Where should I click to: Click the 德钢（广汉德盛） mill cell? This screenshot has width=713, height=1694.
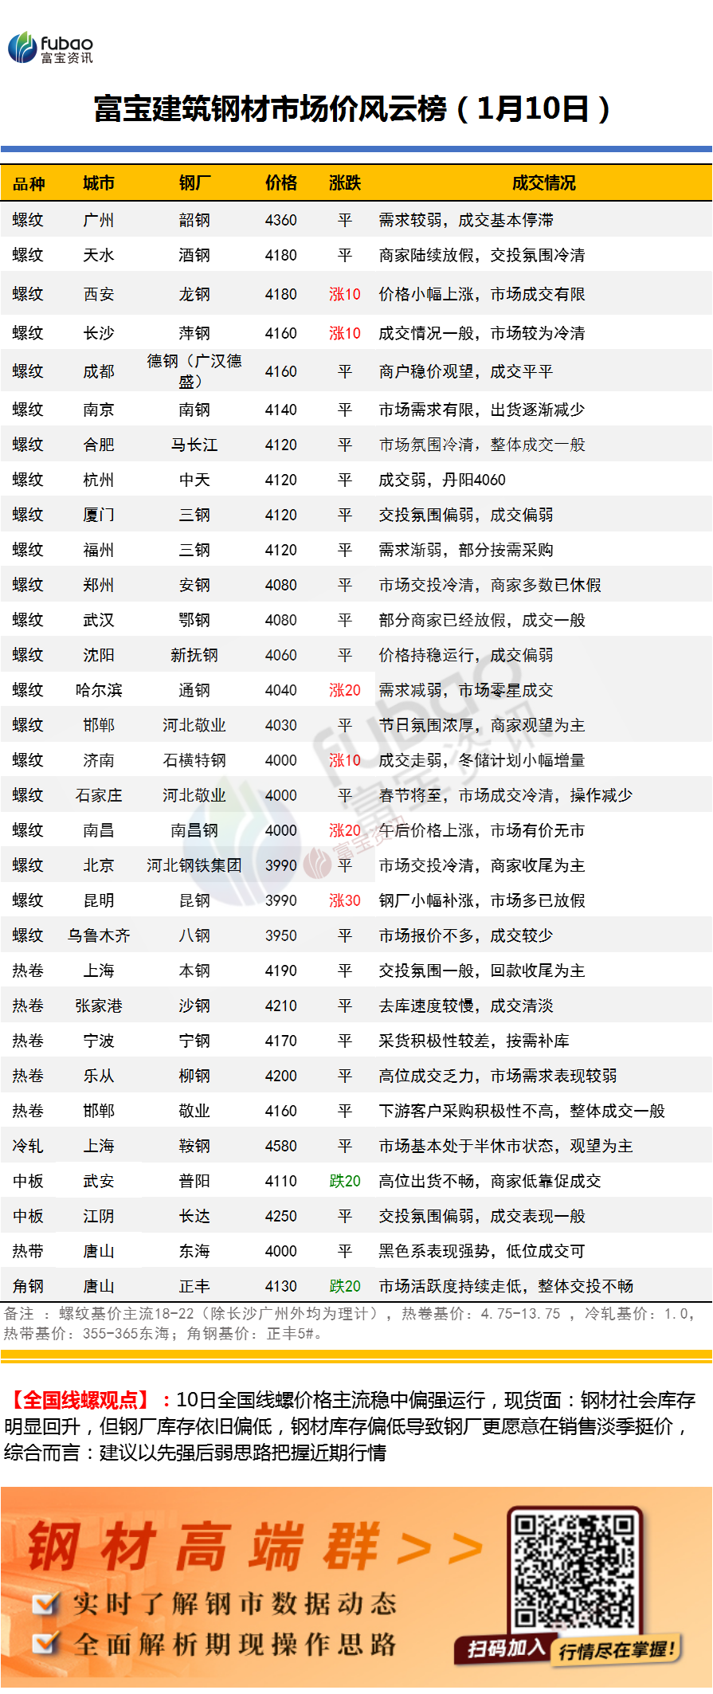click(x=194, y=371)
